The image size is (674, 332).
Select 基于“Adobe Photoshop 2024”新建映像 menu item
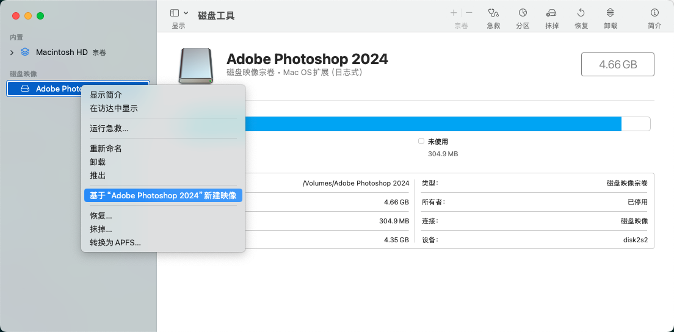tap(163, 195)
